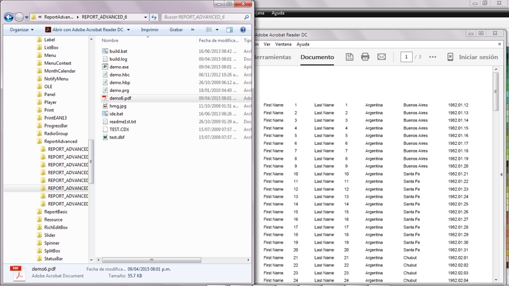Switch to the Documento tab in Acrobat
This screenshot has height=286, width=509.
(317, 57)
